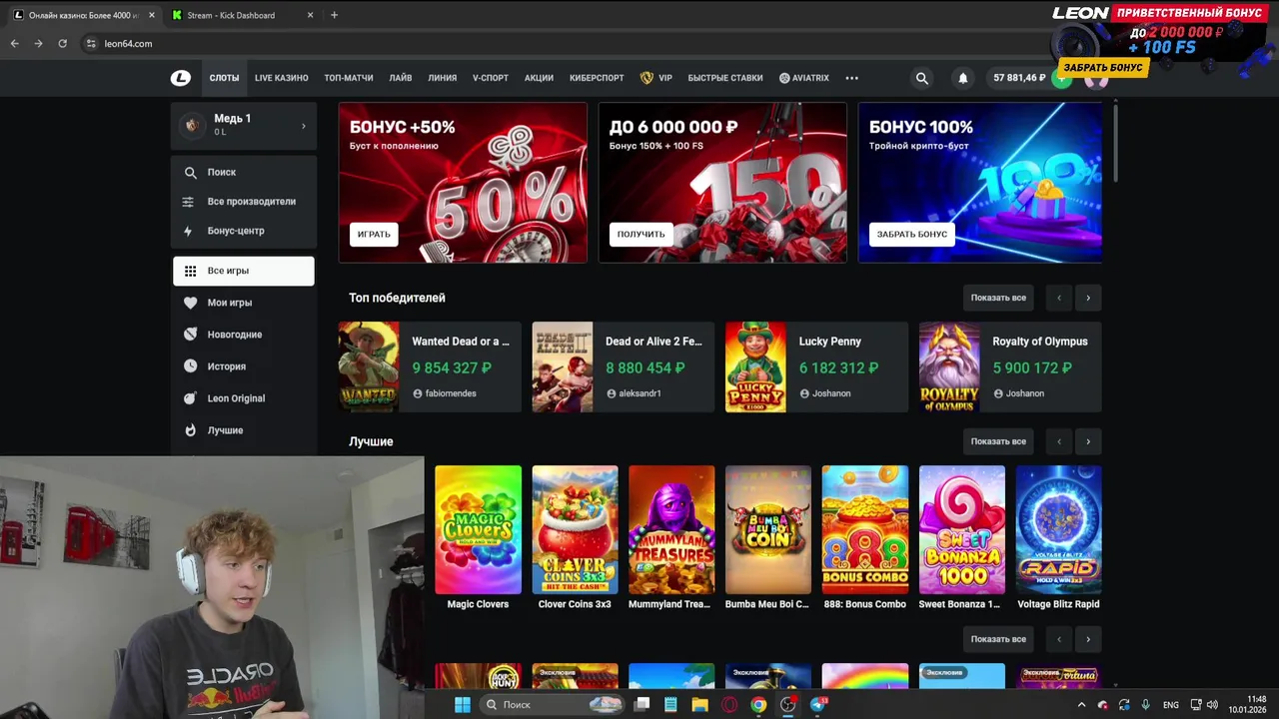Previous arrow for Лучшие games row
Viewport: 1279px width, 719px height.
1059,441
